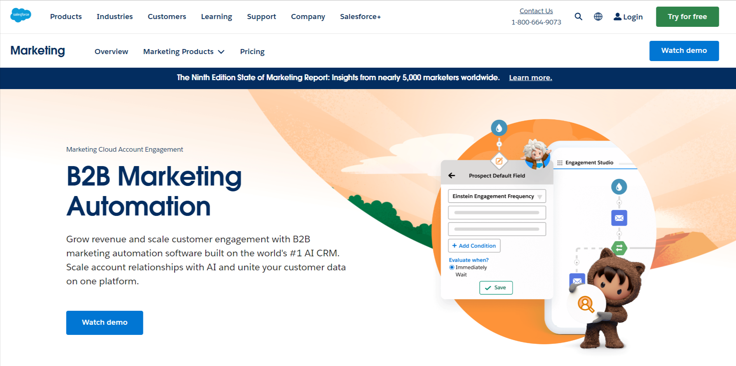Open the globe language selector

tap(598, 16)
